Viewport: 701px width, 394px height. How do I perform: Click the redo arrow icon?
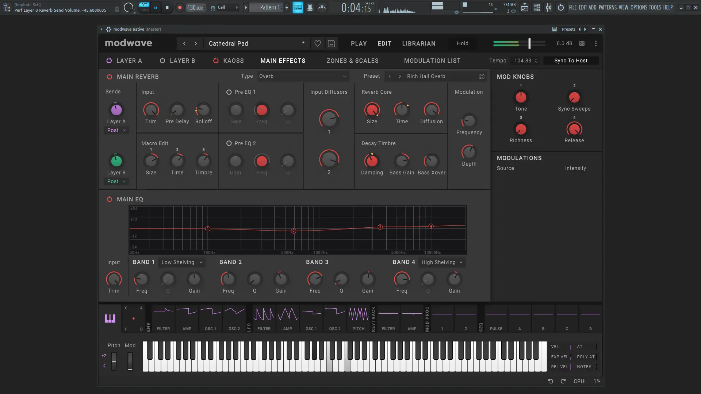point(563,381)
